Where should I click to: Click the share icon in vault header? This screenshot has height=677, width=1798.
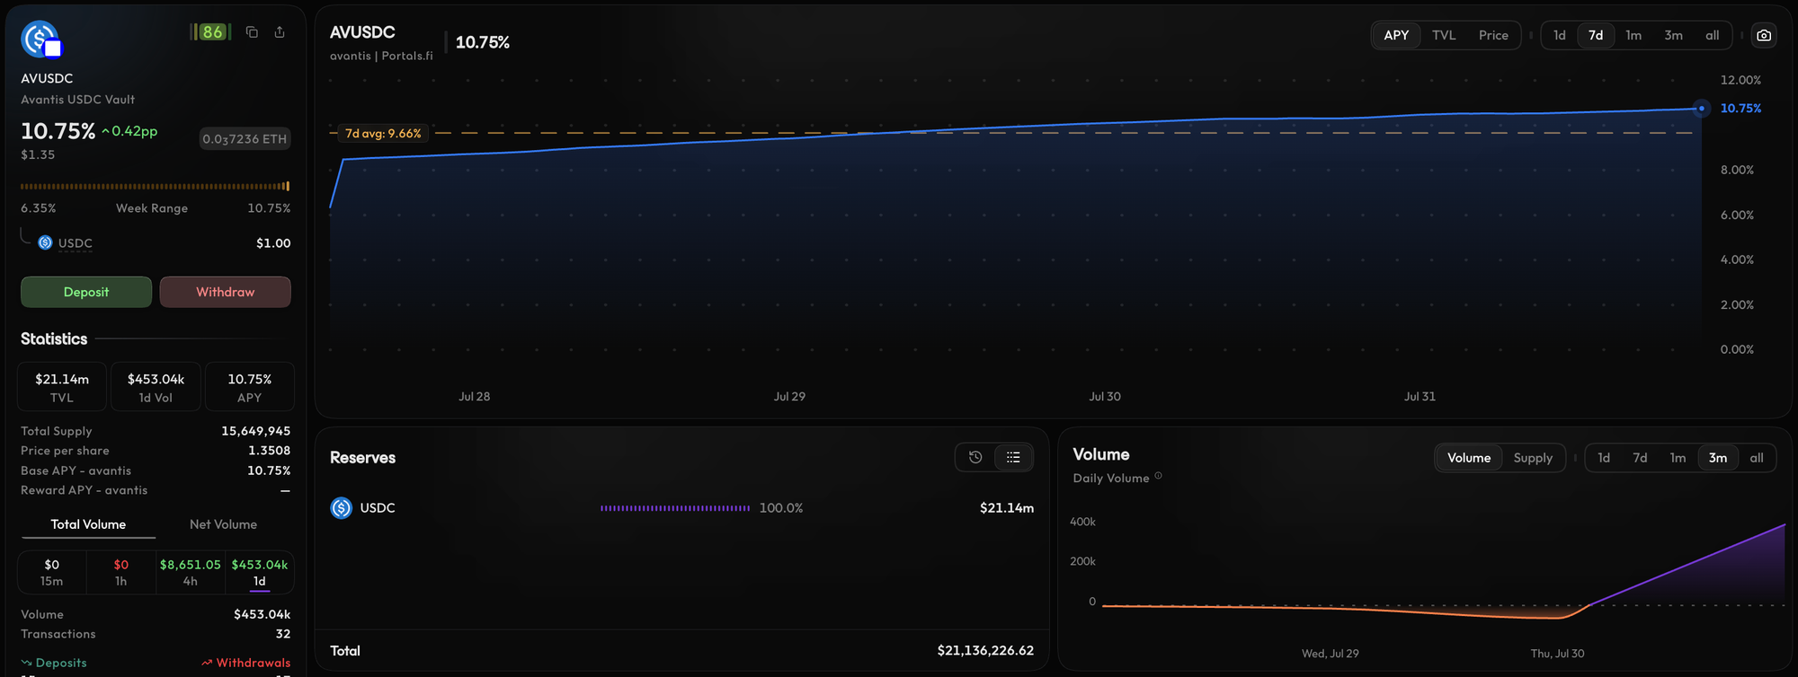[280, 32]
